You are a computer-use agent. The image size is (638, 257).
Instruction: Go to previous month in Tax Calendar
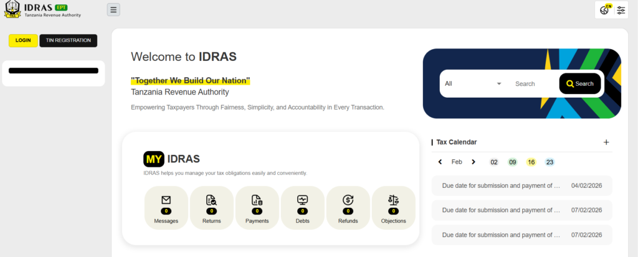[x=440, y=162]
